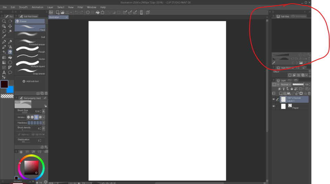Click Scale/Rotate transform icon in command bar
Image resolution: width=330 pixels, height=184 pixels.
[x=102, y=12]
